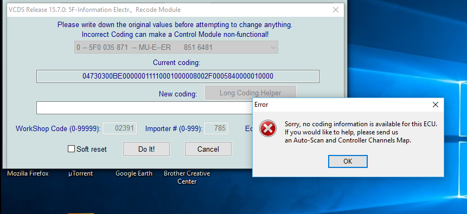Click the 'New coding:' label

coord(178,94)
